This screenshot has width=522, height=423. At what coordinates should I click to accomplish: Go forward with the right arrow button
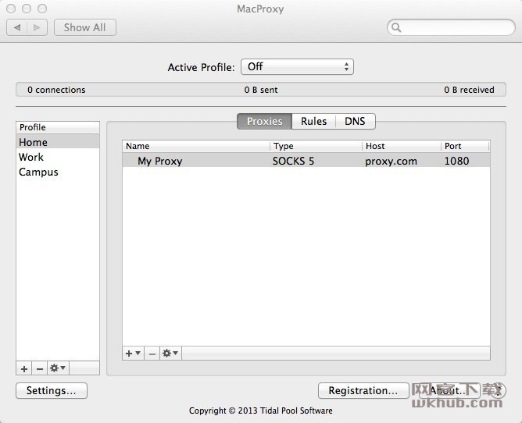pos(37,27)
